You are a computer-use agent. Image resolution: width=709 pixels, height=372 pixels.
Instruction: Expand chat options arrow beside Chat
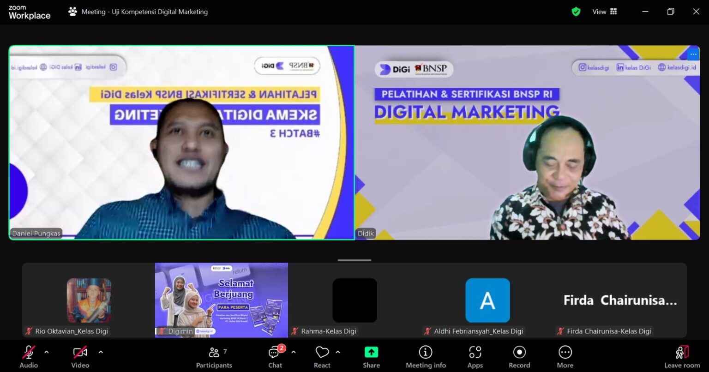(x=294, y=352)
